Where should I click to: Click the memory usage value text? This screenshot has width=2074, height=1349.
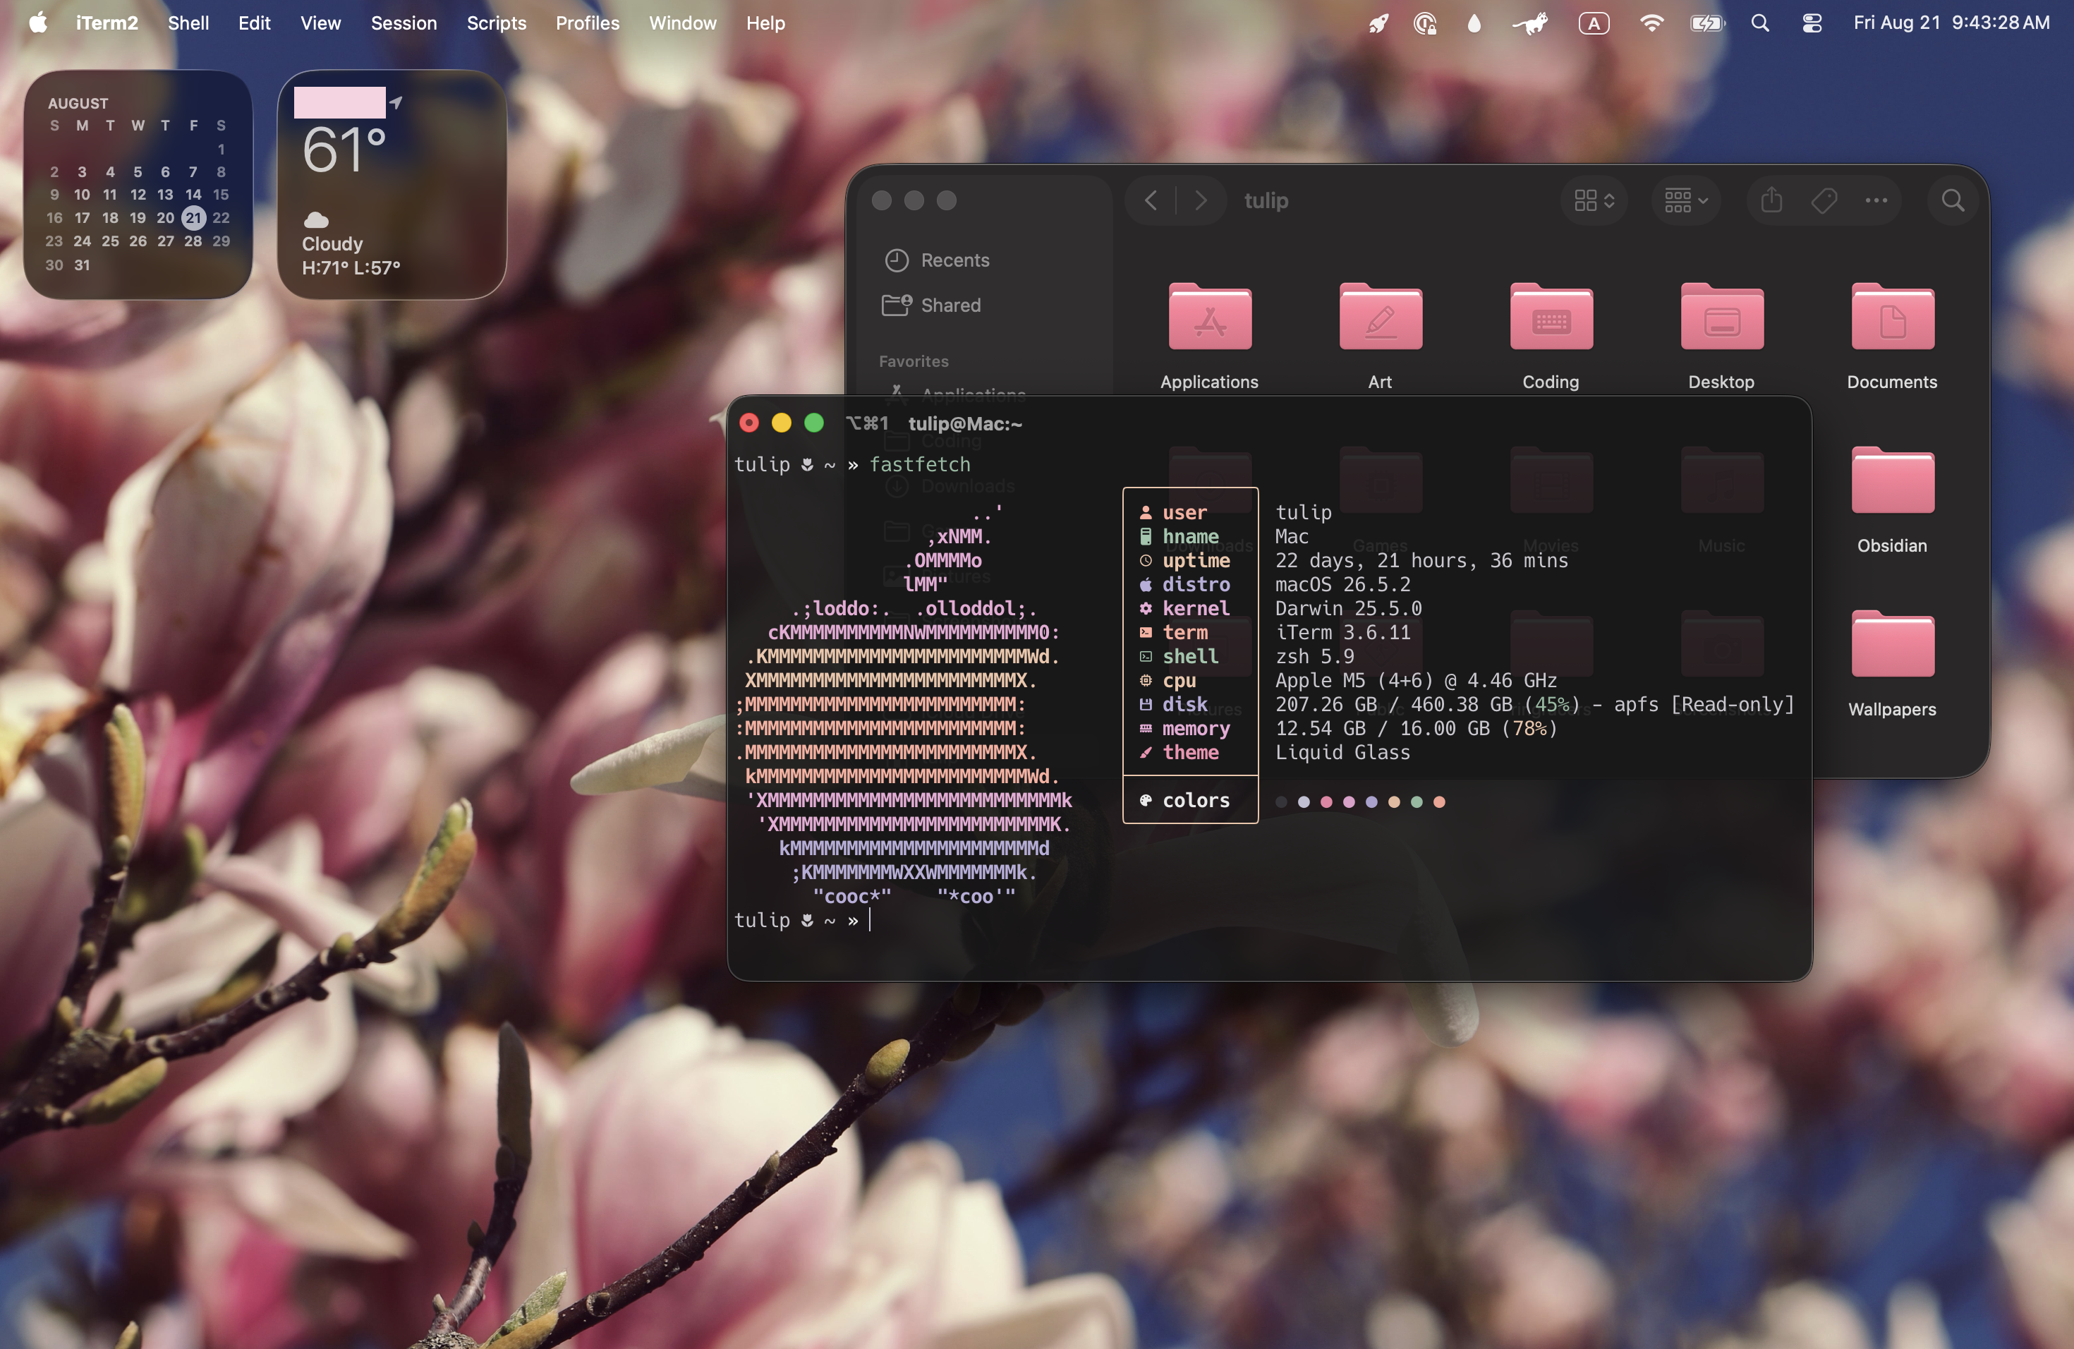click(1416, 727)
